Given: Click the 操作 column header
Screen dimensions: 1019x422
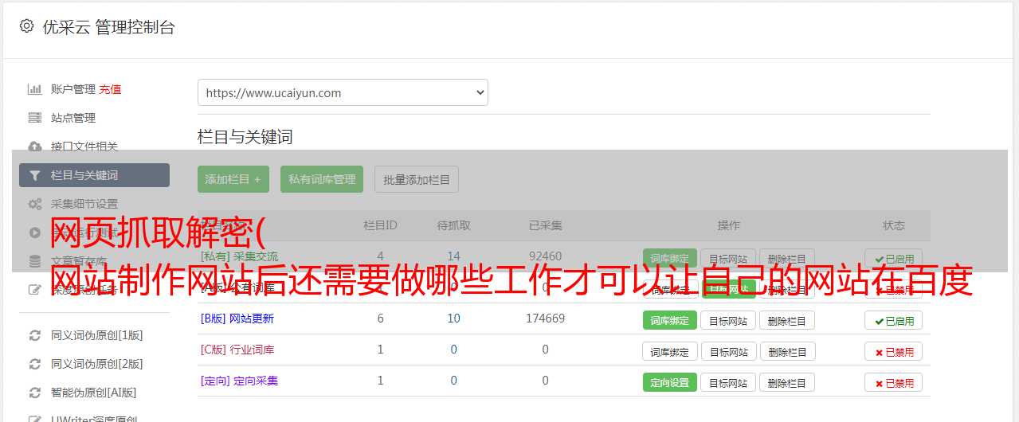Looking at the screenshot, I should pos(728,225).
